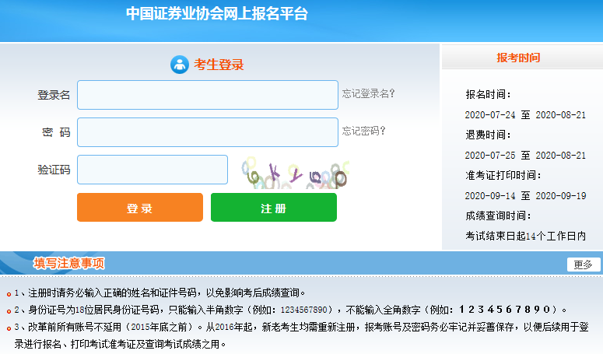Click the red bullet before notice 1
The image size is (603, 354).
coord(8,295)
